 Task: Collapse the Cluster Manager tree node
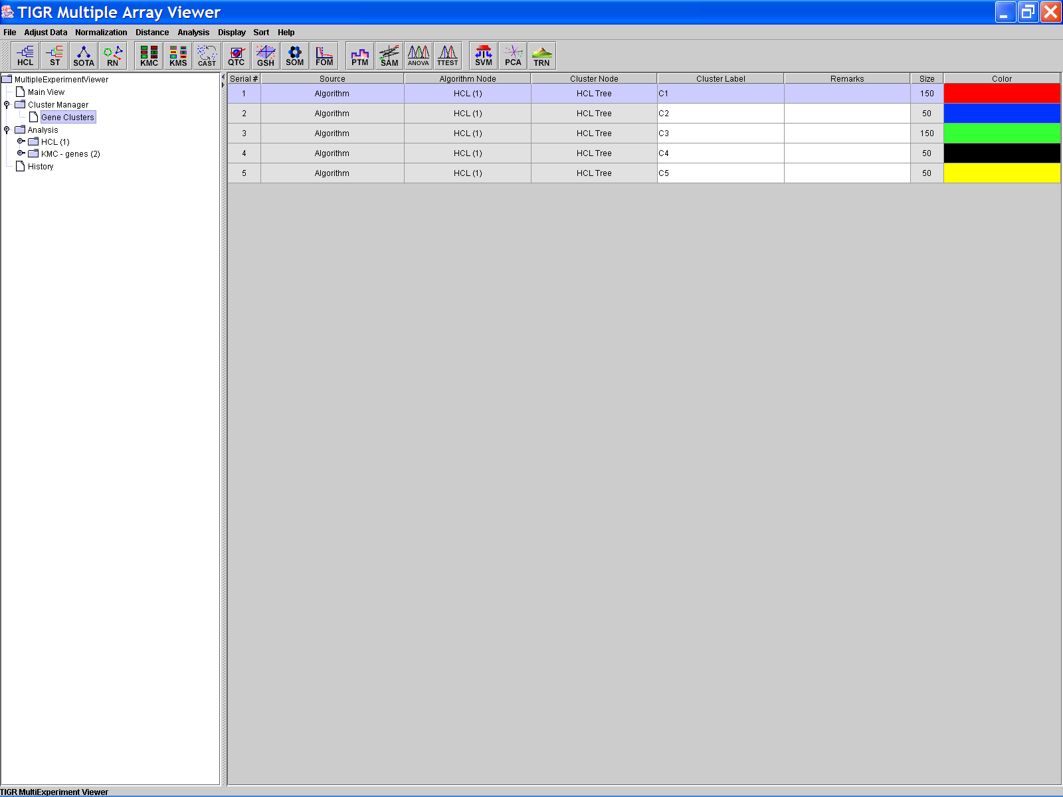[7, 104]
